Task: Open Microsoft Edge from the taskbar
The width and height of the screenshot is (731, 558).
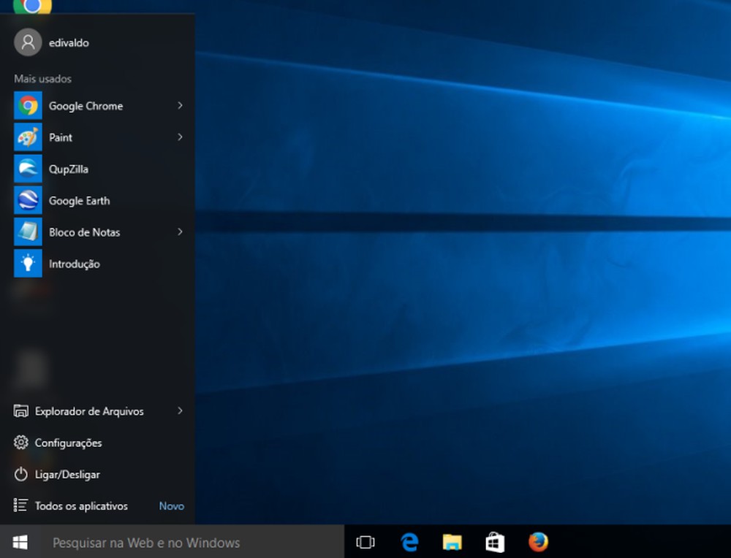Action: tap(409, 542)
